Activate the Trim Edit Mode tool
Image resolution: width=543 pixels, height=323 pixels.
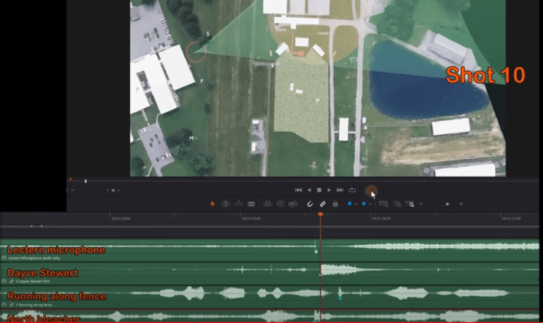(x=226, y=204)
